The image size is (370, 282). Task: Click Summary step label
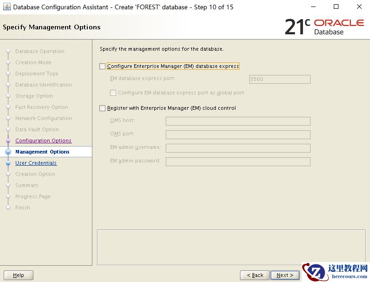pos(26,185)
